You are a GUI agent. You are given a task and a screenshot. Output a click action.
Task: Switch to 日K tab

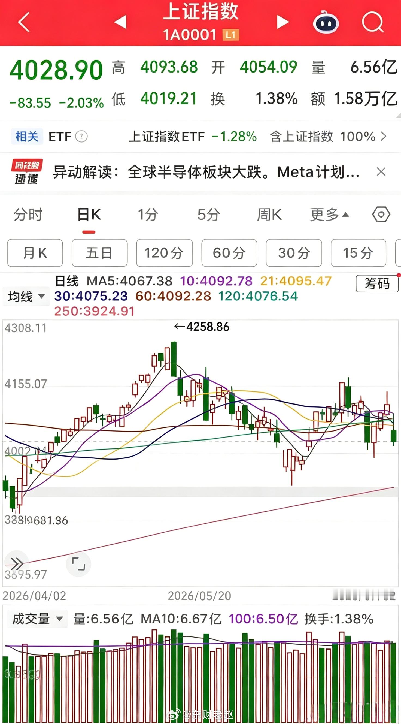pyautogui.click(x=89, y=215)
